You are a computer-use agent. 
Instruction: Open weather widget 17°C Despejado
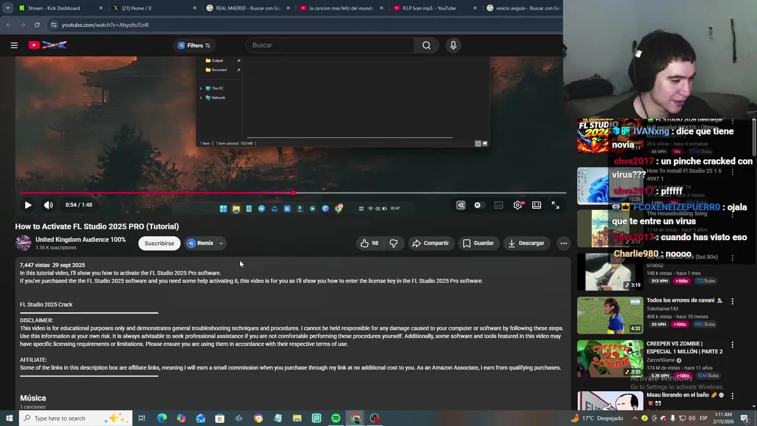597,418
